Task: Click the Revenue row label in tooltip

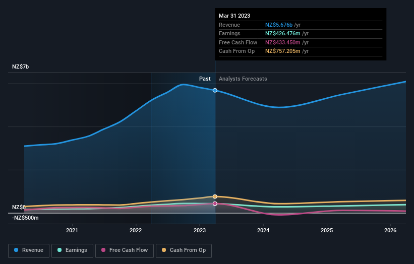Action: click(229, 25)
